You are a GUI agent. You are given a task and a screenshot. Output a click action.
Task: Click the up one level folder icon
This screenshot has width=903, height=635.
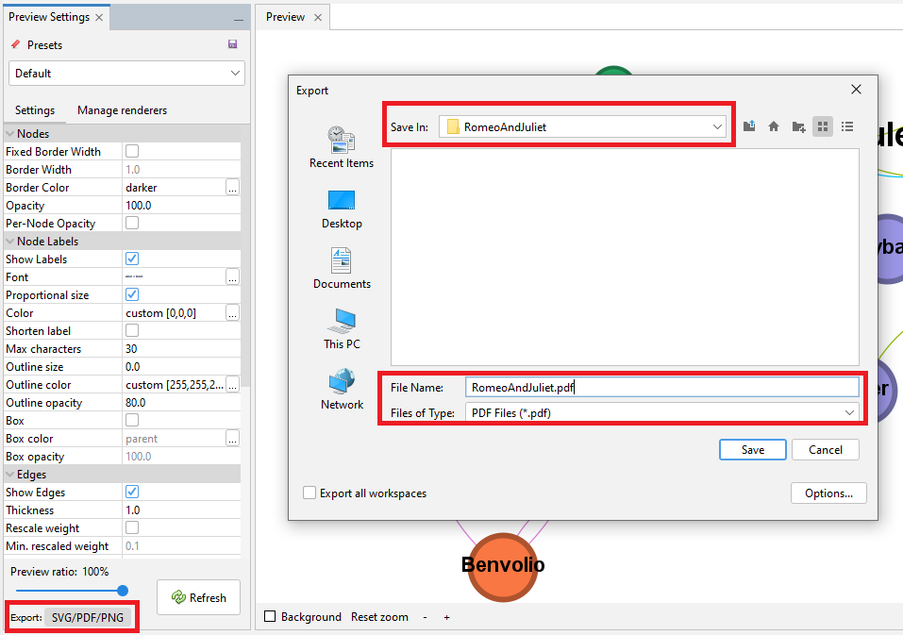coord(748,125)
